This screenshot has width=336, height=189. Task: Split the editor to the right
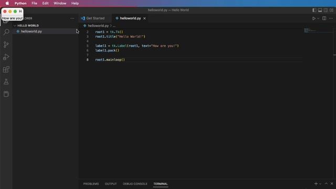coord(324,18)
